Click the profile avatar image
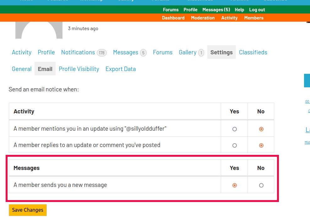The width and height of the screenshot is (310, 218). (x=39, y=30)
